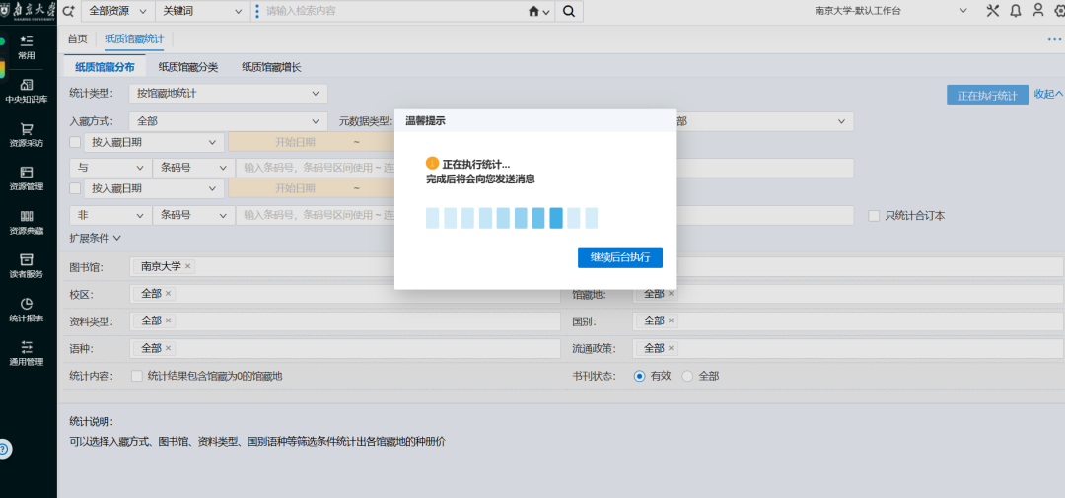
Task: Open the notifications bell icon
Action: 1016,10
